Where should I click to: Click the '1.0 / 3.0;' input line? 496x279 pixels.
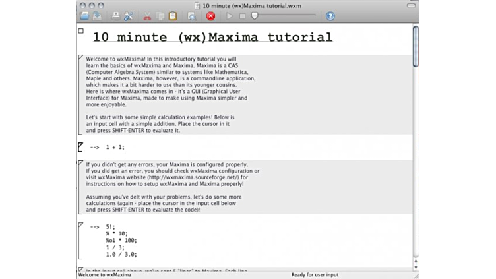(x=121, y=255)
